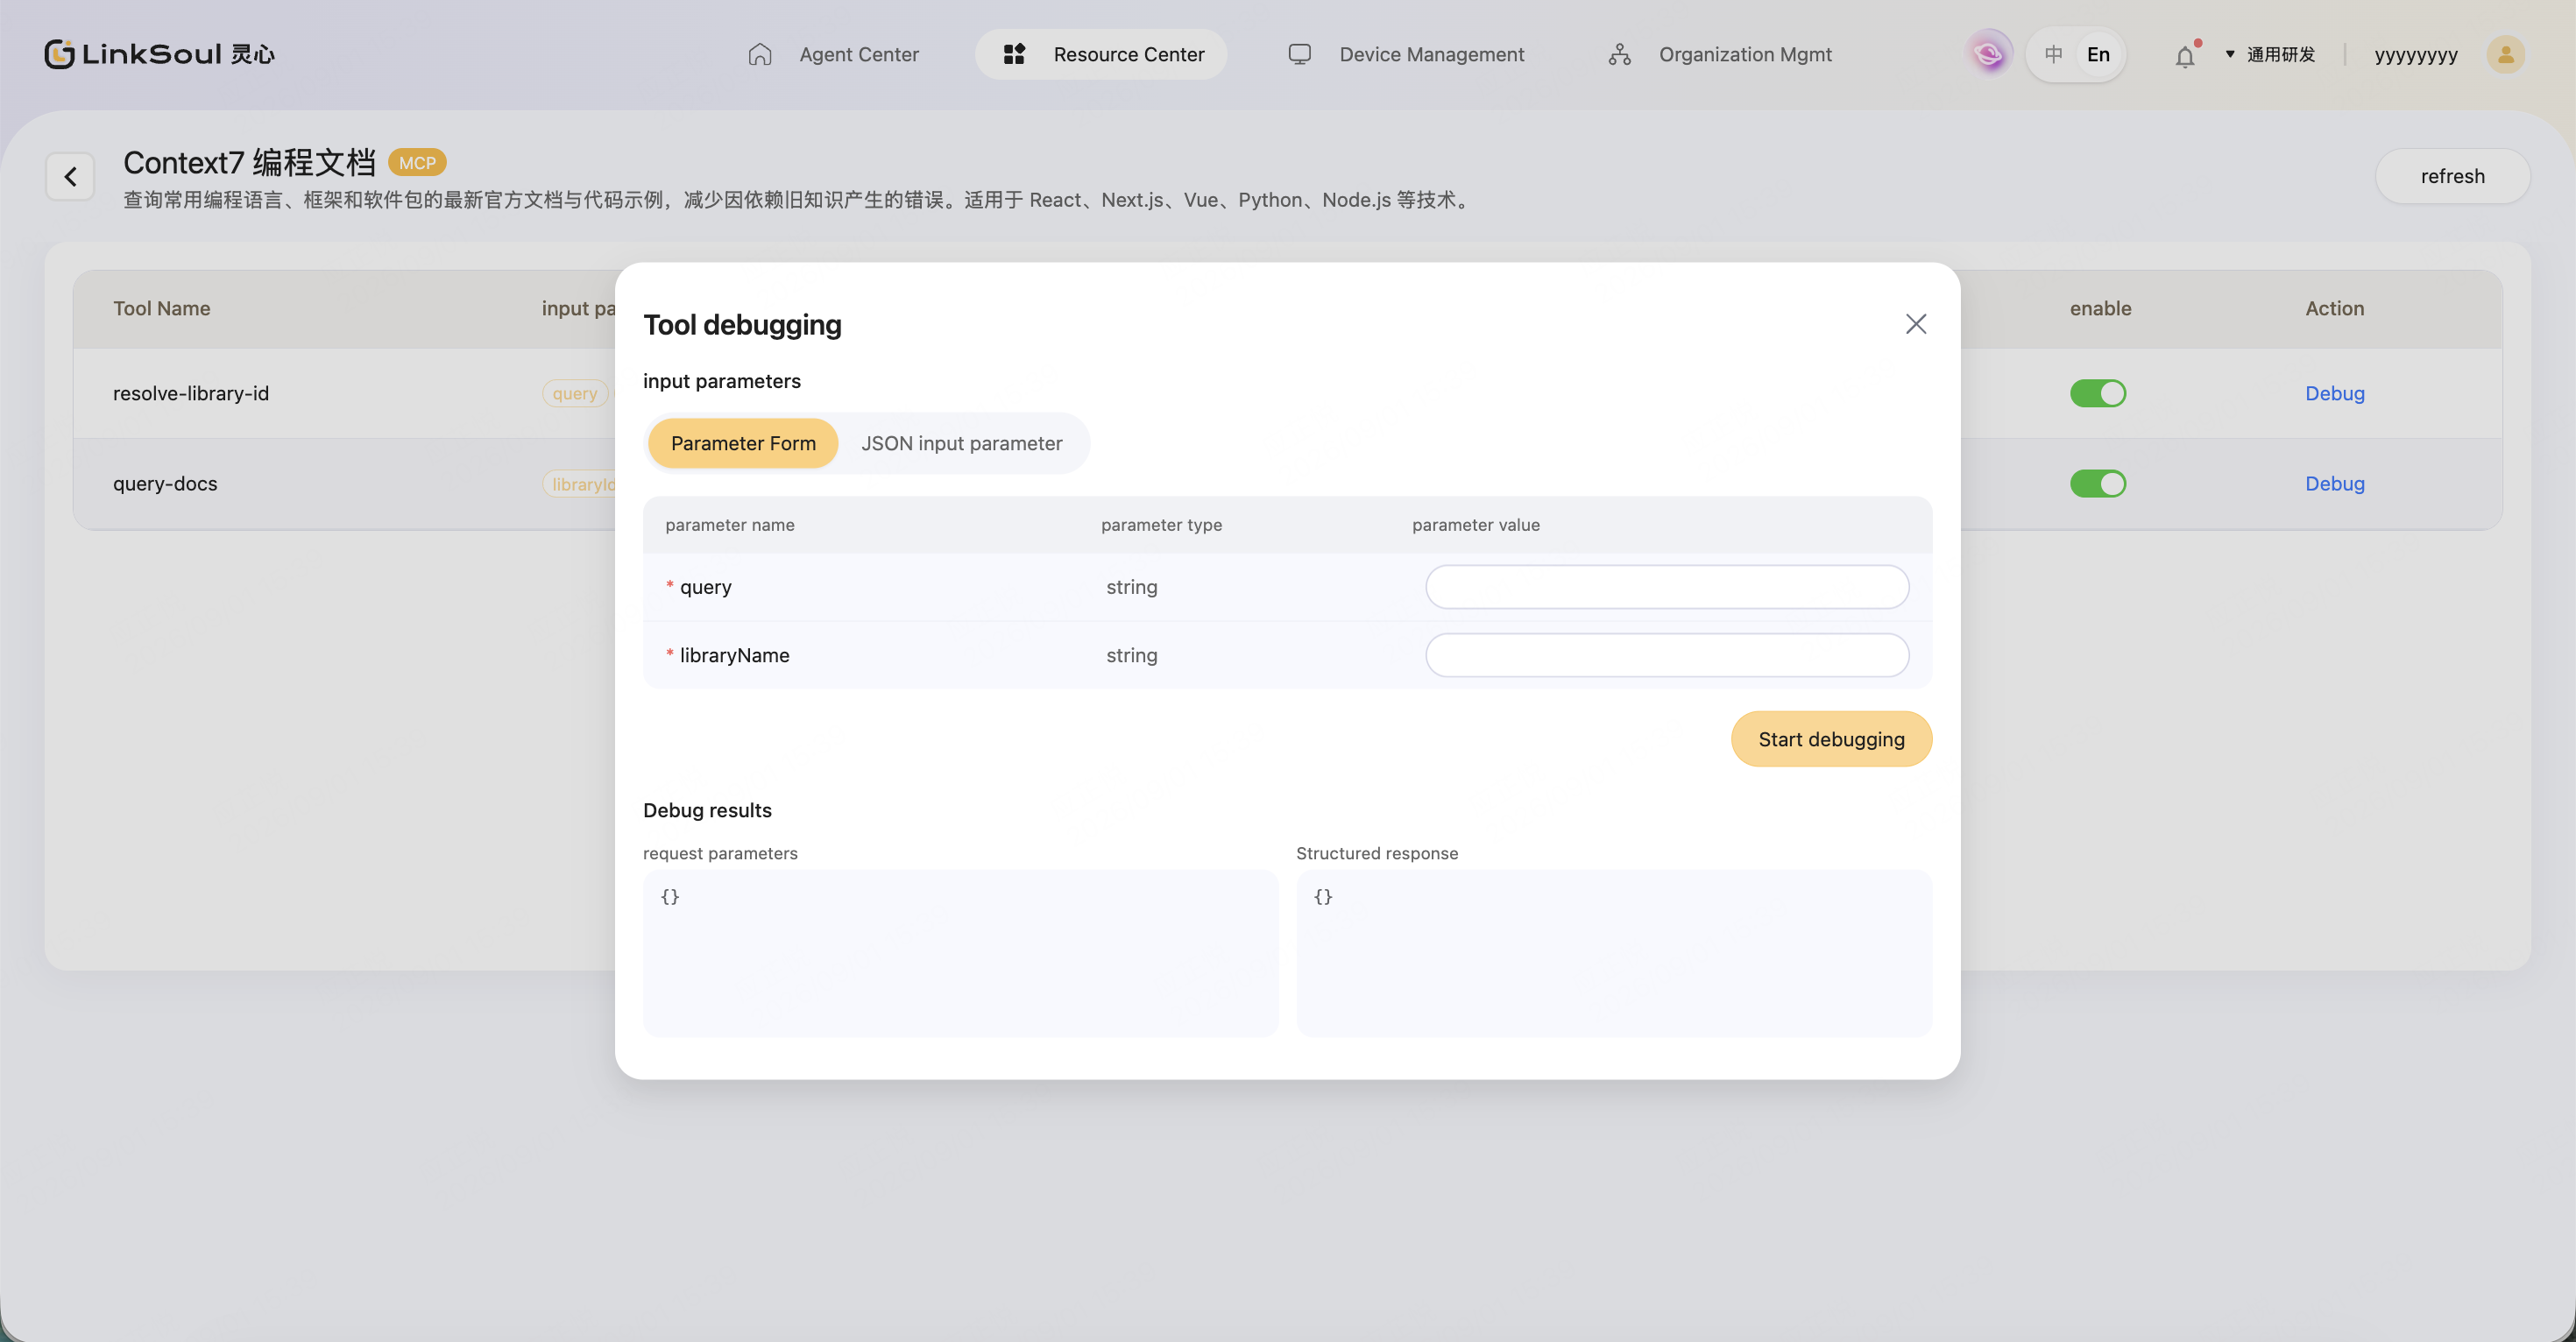Click the Context7 编程文档 title
2576x1342 pixels.
tap(249, 162)
